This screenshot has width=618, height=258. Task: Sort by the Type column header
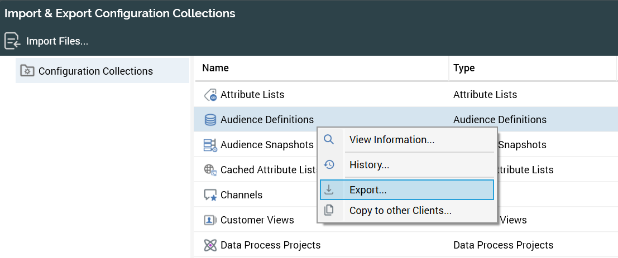464,68
